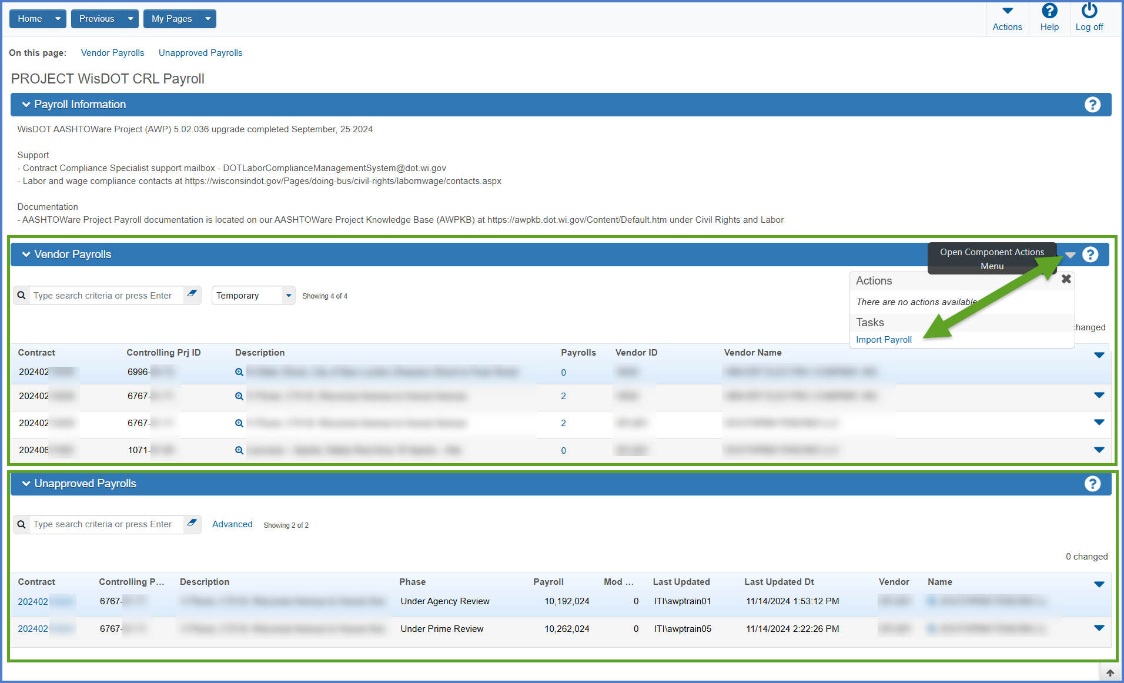The height and width of the screenshot is (683, 1124).
Task: Focus the Unapproved Payrolls search field
Action: click(x=106, y=524)
